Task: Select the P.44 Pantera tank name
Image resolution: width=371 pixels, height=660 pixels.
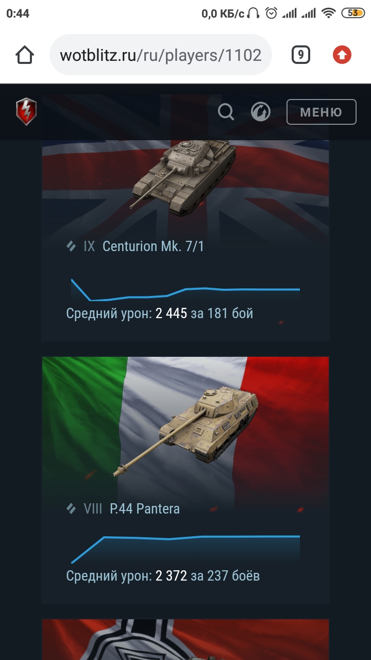Action: [x=145, y=509]
